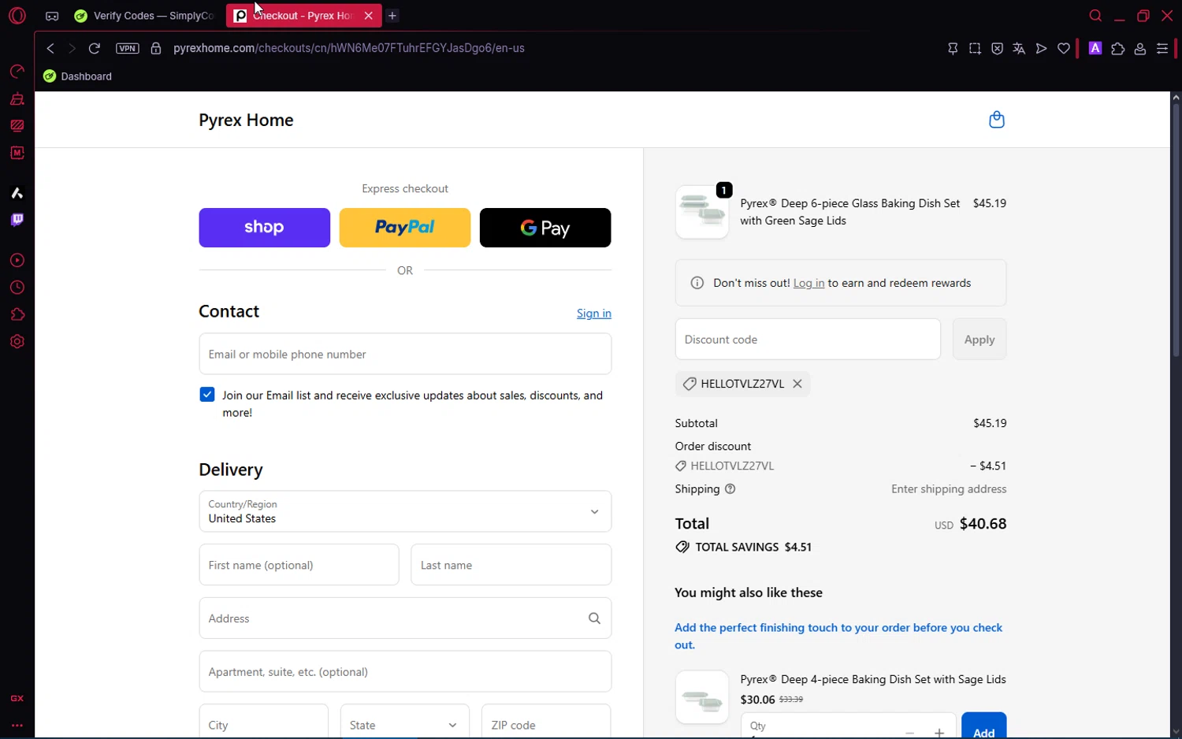This screenshot has height=739, width=1182.
Task: Go to Pyrex Home storefront
Action: click(246, 120)
